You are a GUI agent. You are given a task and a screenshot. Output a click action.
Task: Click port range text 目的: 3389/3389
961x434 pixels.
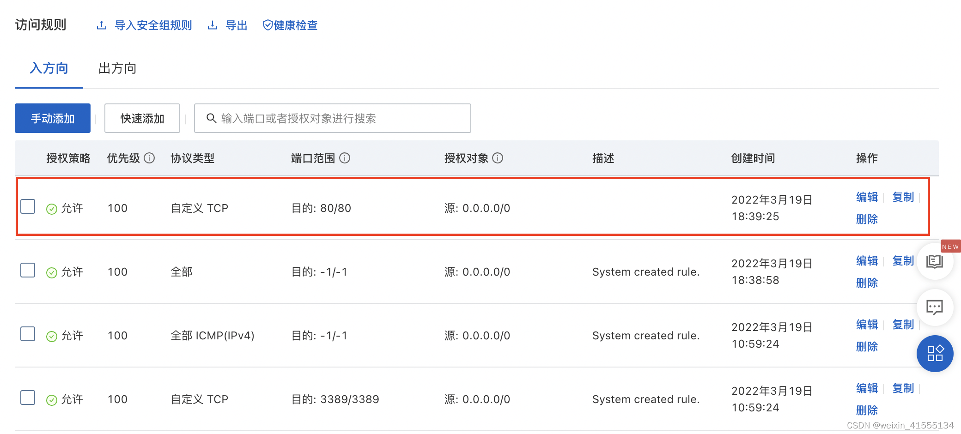[335, 399]
